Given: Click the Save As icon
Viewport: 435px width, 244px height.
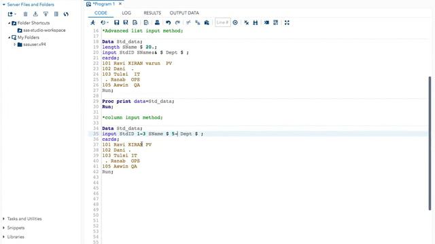Looking at the screenshot, I should pyautogui.click(x=126, y=22).
